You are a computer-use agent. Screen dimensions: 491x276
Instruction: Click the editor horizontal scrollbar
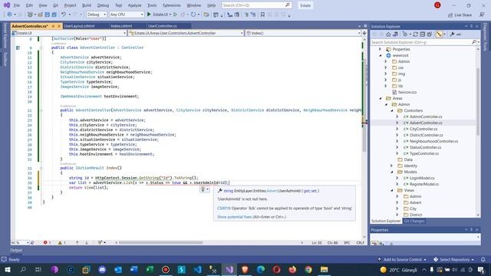click(x=160, y=242)
